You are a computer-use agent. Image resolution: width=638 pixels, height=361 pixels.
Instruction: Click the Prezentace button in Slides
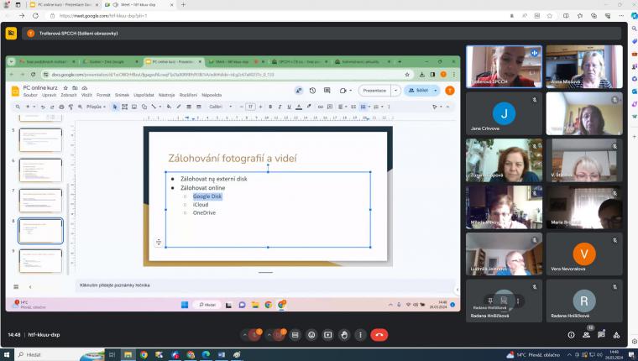[374, 91]
